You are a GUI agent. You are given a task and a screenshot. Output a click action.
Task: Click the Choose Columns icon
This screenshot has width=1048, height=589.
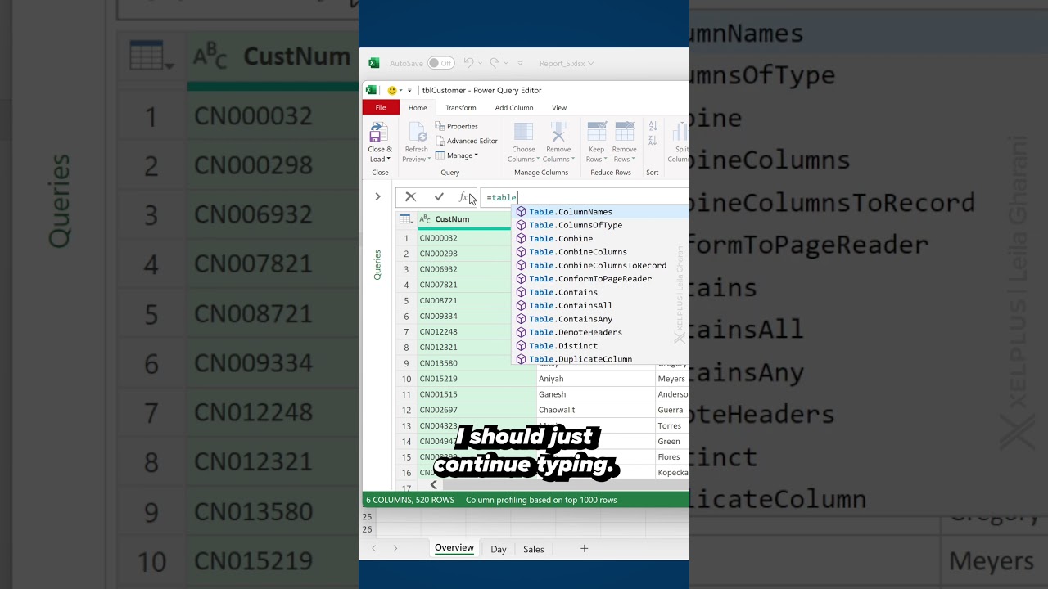click(x=523, y=132)
